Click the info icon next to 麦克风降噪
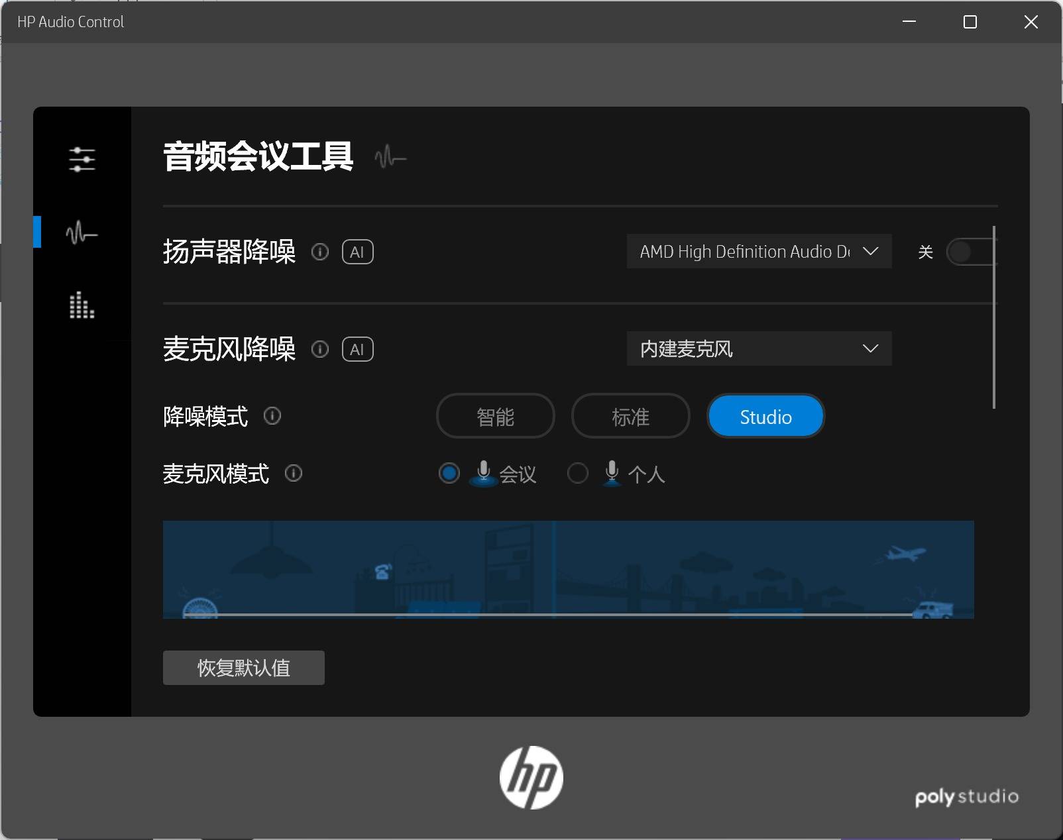Image resolution: width=1063 pixels, height=840 pixels. [x=320, y=349]
